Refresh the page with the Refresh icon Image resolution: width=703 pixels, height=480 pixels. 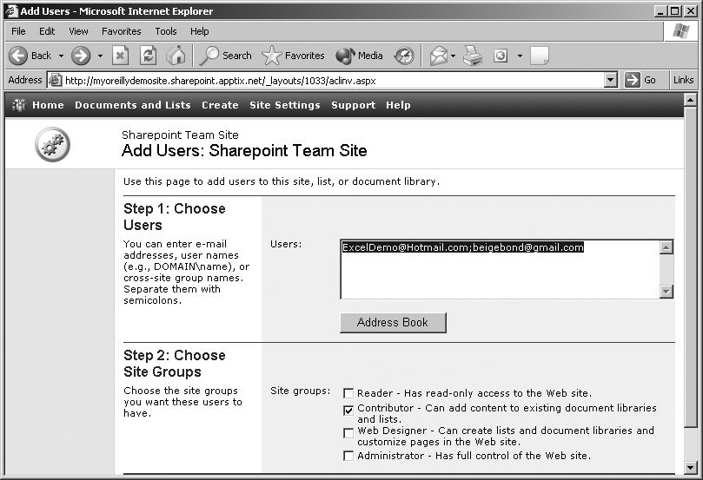tap(148, 56)
